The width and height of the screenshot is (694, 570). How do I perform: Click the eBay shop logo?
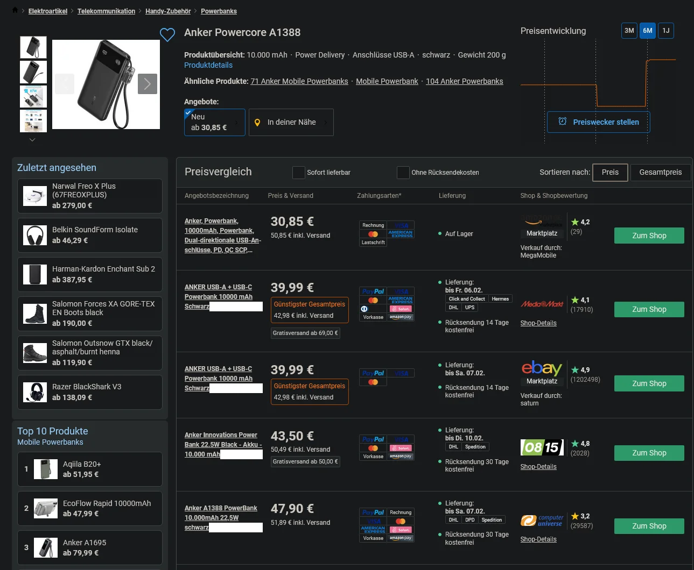click(542, 373)
